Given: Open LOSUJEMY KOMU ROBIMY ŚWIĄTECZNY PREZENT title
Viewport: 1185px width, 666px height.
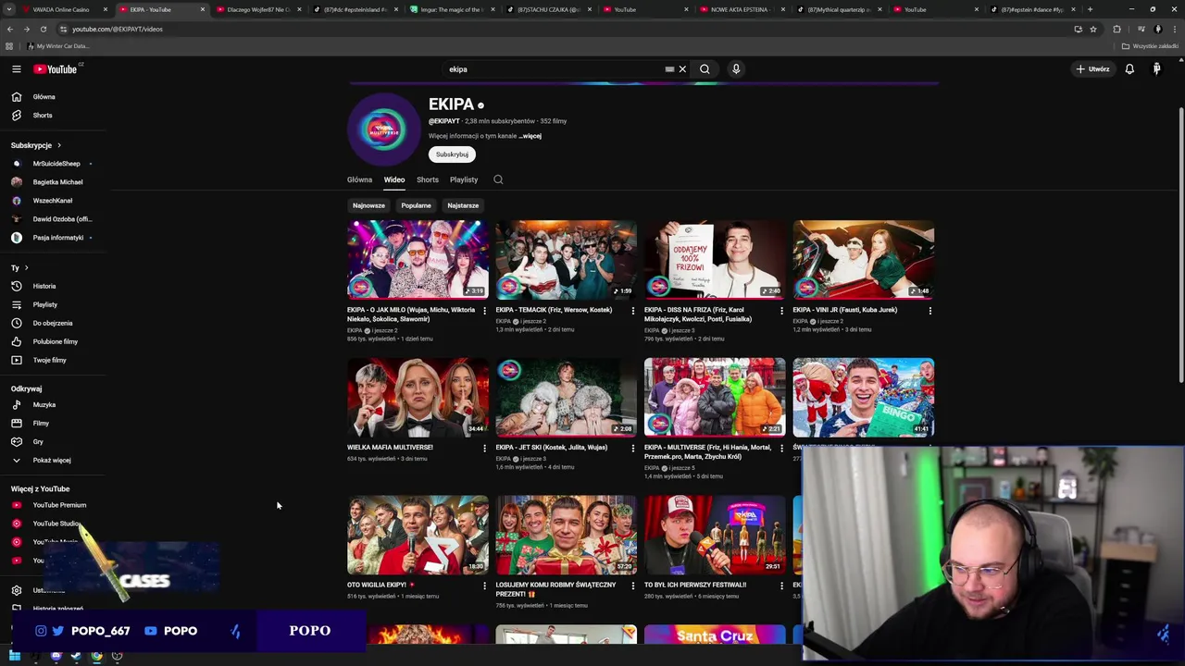Looking at the screenshot, I should [x=555, y=589].
